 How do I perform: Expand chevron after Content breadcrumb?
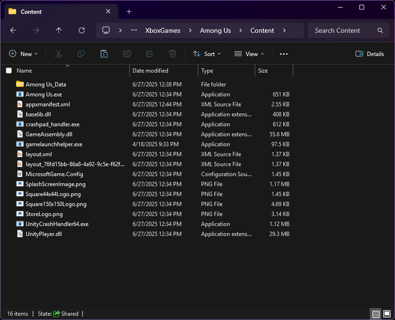coord(284,30)
